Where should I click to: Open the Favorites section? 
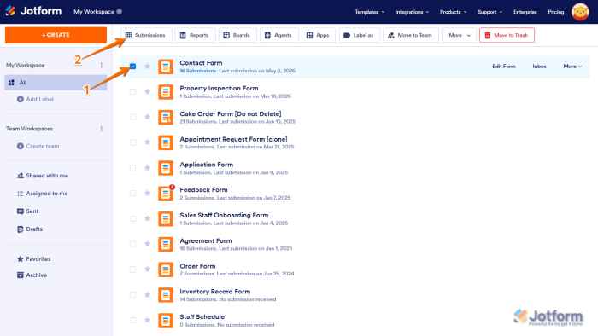click(34, 258)
